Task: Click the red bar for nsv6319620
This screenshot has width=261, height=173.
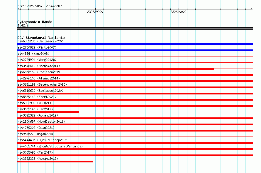Action: click(135, 94)
